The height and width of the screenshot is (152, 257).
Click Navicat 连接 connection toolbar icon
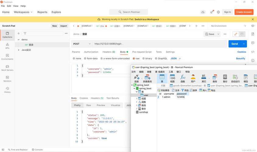point(136,78)
